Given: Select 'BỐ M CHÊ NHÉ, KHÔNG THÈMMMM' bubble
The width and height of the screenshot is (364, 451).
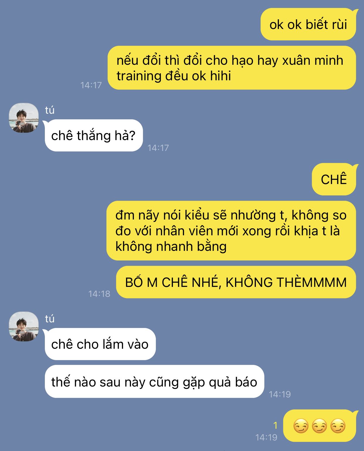Looking at the screenshot, I should (x=236, y=282).
